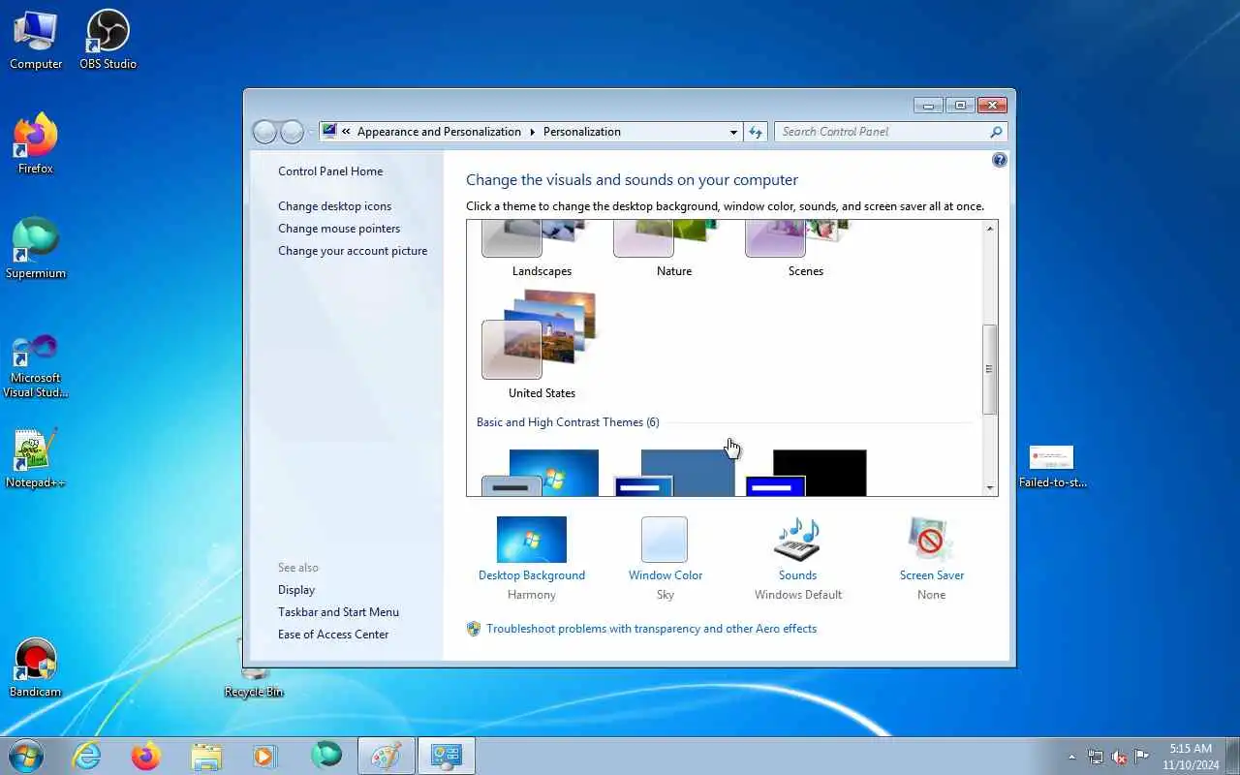Click the refresh button beside address bar
Viewport: 1240px width, 775px height.
point(756,132)
